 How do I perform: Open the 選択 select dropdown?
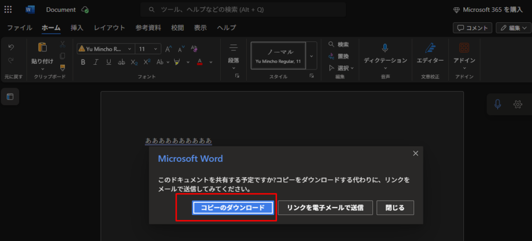click(341, 68)
